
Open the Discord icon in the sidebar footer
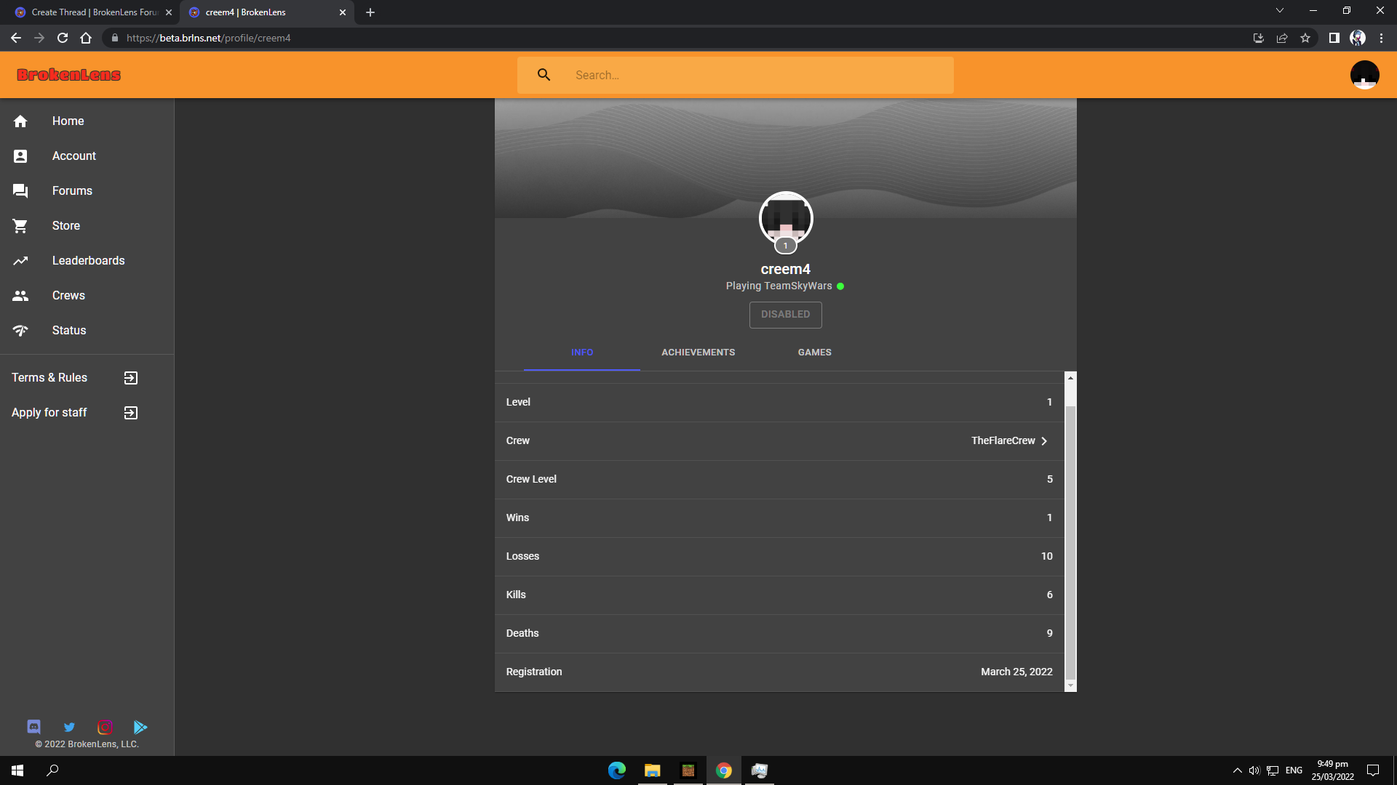[x=34, y=727]
